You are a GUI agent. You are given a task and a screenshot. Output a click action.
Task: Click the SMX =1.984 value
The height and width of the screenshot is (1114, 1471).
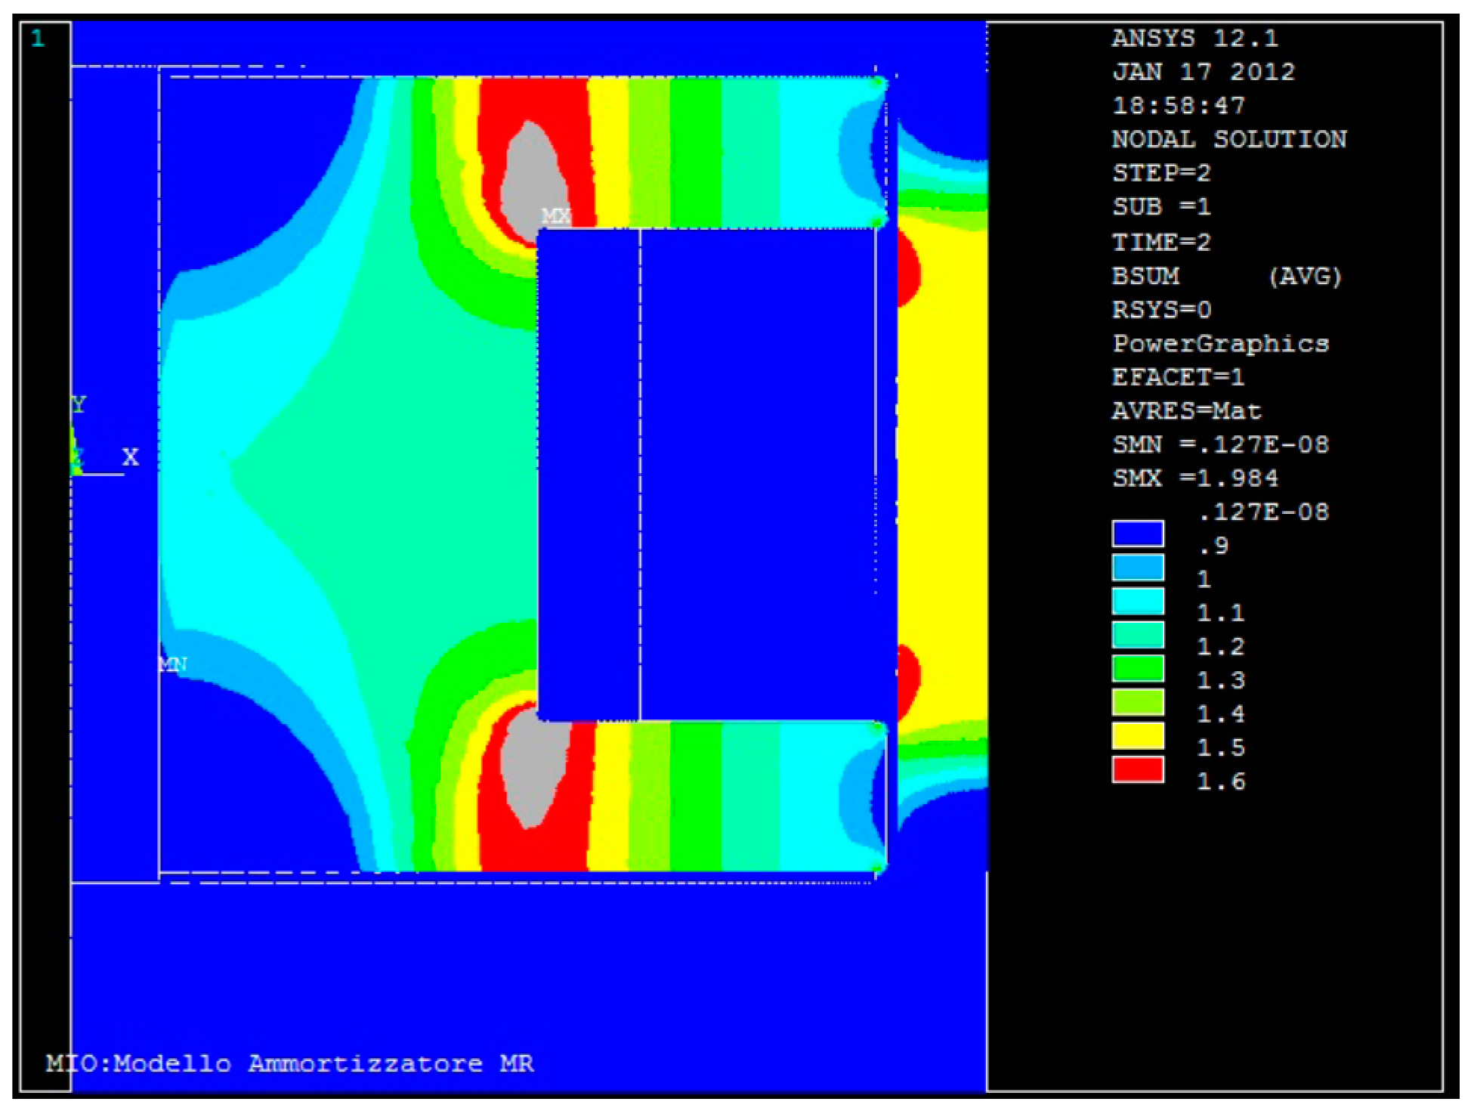click(x=1194, y=478)
